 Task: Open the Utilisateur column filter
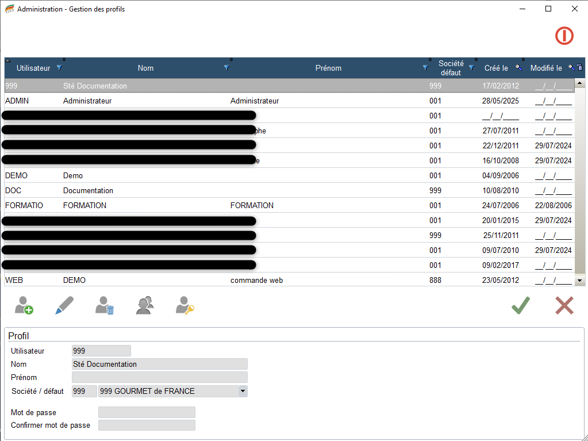coord(59,68)
